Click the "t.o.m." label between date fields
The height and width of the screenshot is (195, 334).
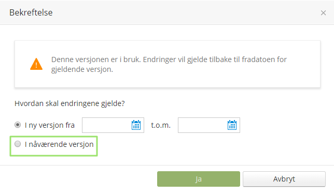[x=161, y=125]
